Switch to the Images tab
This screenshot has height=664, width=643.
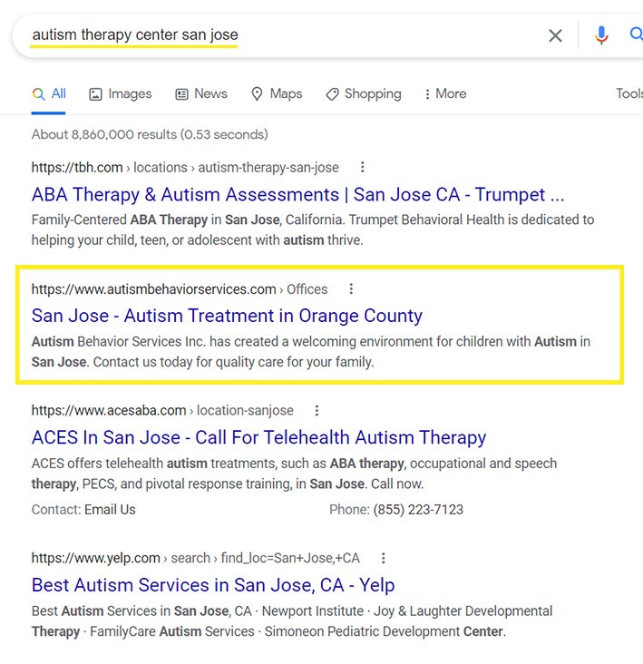click(x=121, y=93)
